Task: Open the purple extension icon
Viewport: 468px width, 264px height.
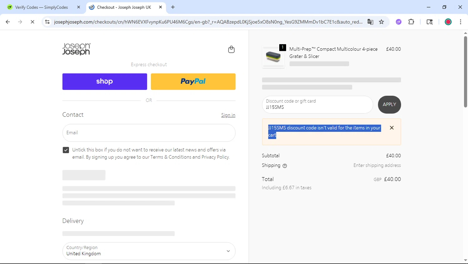Action: (398, 22)
